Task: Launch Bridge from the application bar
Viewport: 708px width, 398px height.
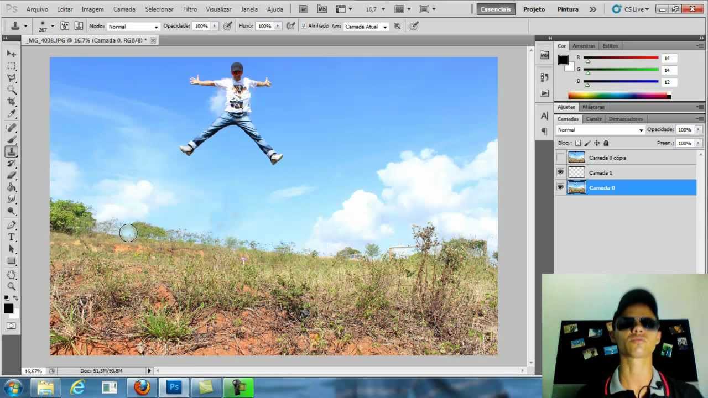Action: (x=303, y=9)
